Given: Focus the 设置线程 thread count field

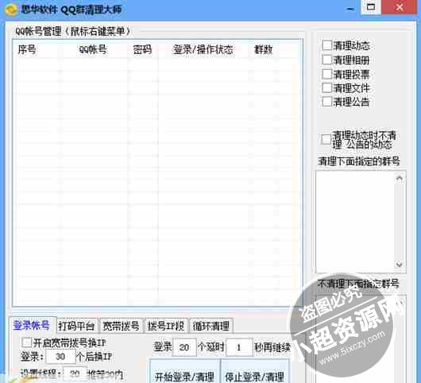Looking at the screenshot, I should [x=75, y=373].
